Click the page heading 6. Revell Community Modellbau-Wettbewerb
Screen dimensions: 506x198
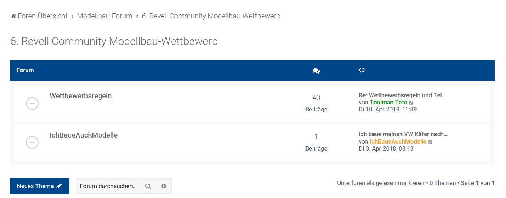(114, 41)
